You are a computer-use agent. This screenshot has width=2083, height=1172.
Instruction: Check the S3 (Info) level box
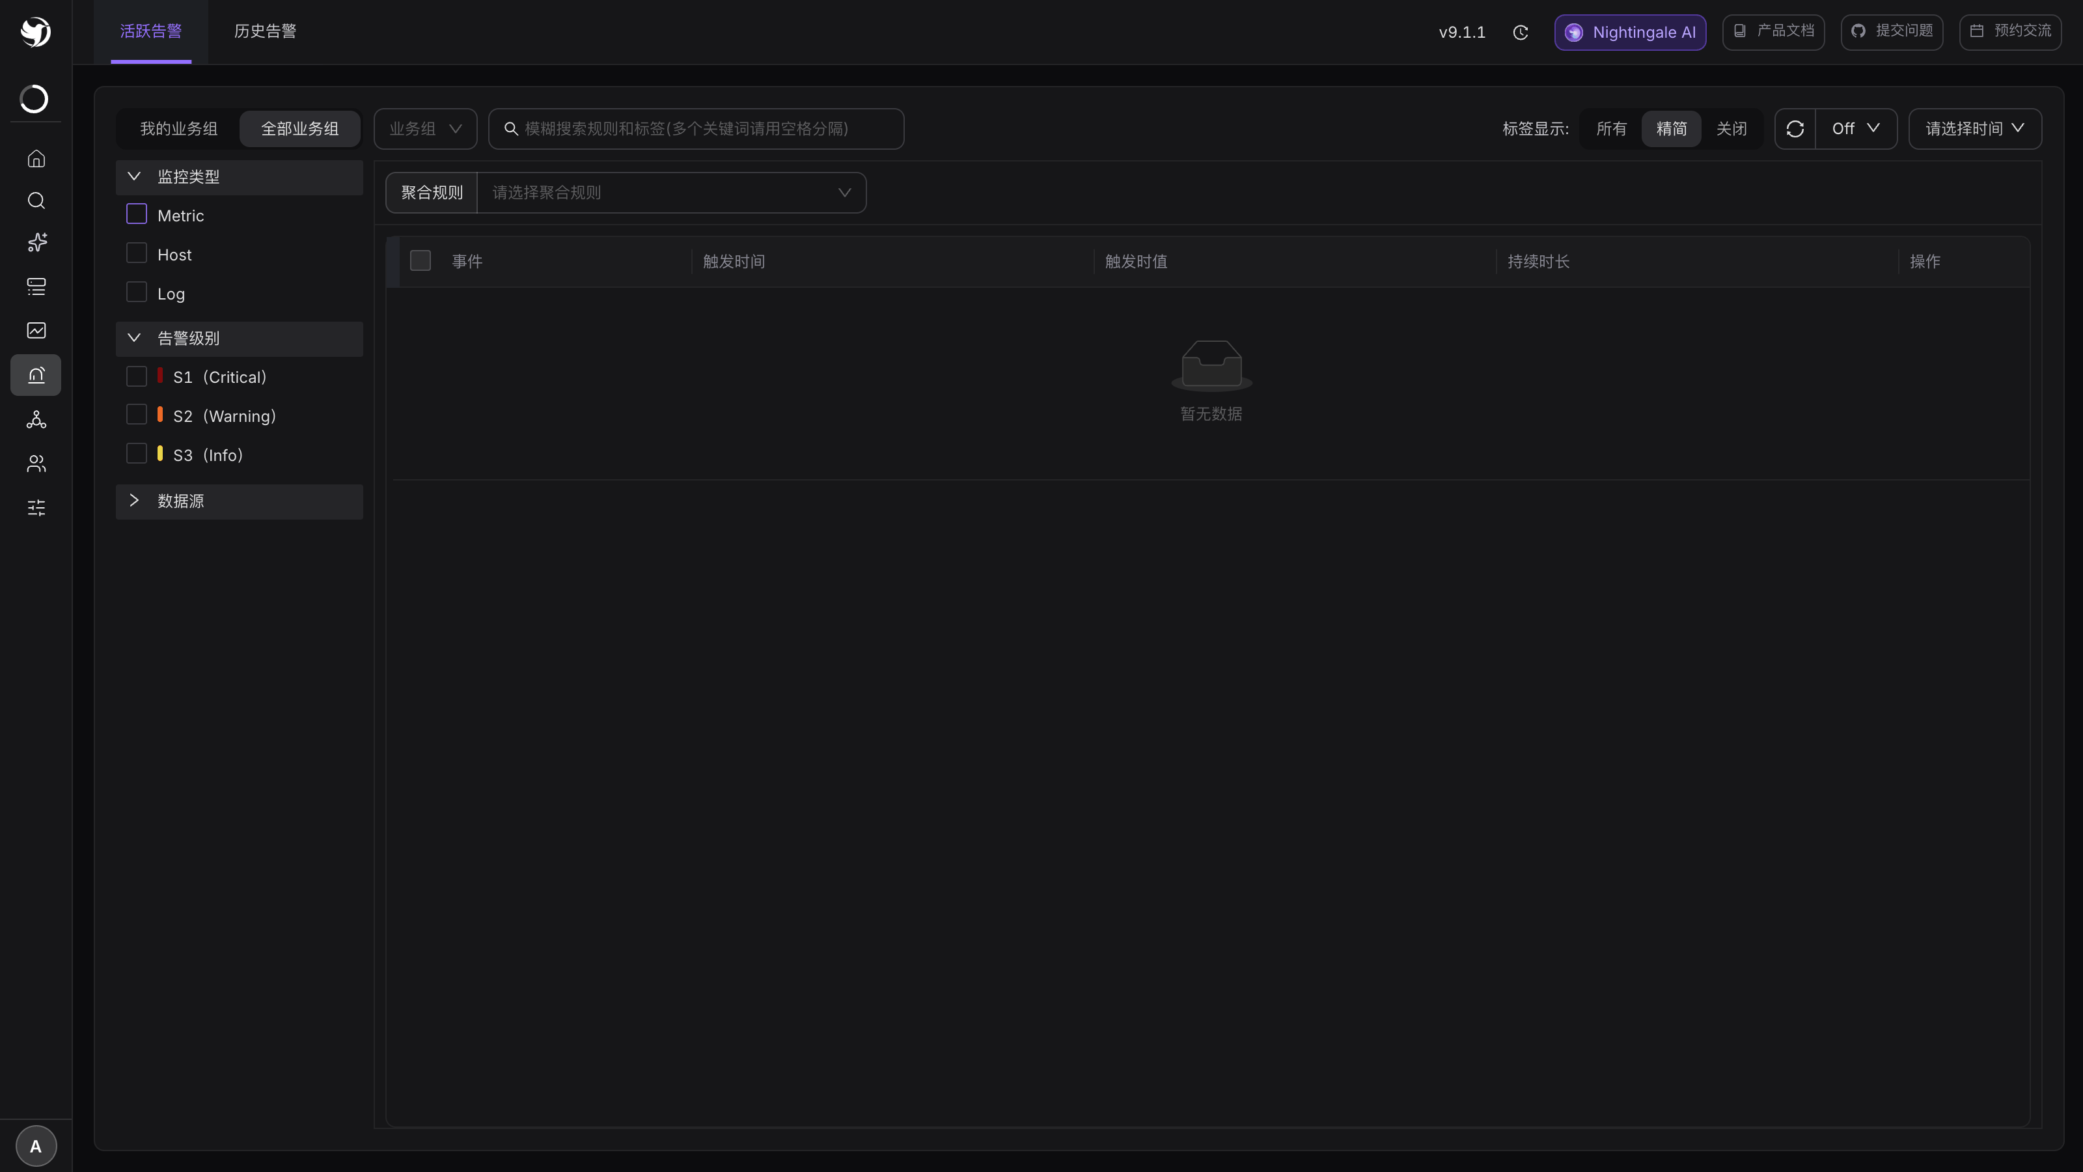(137, 454)
